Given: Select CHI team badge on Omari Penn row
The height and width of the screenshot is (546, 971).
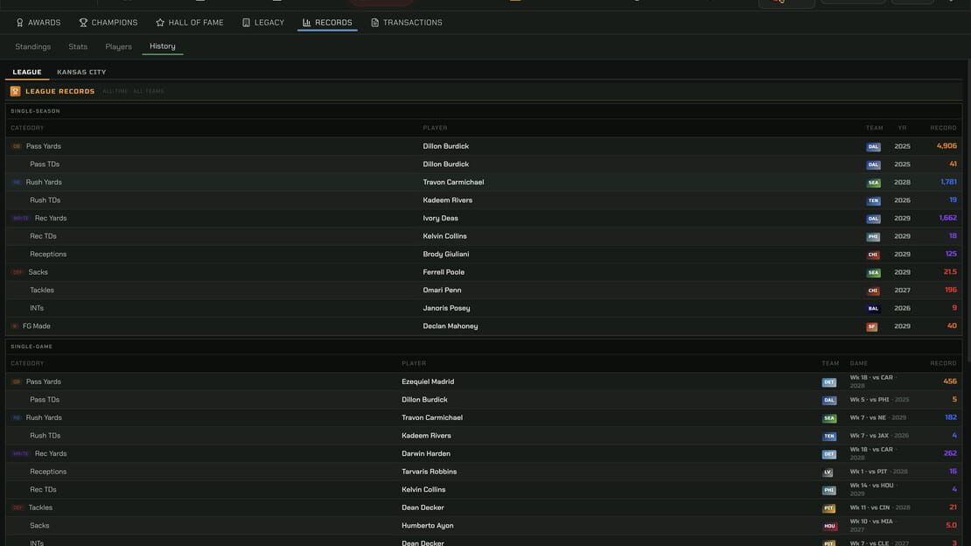Looking at the screenshot, I should pos(873,290).
